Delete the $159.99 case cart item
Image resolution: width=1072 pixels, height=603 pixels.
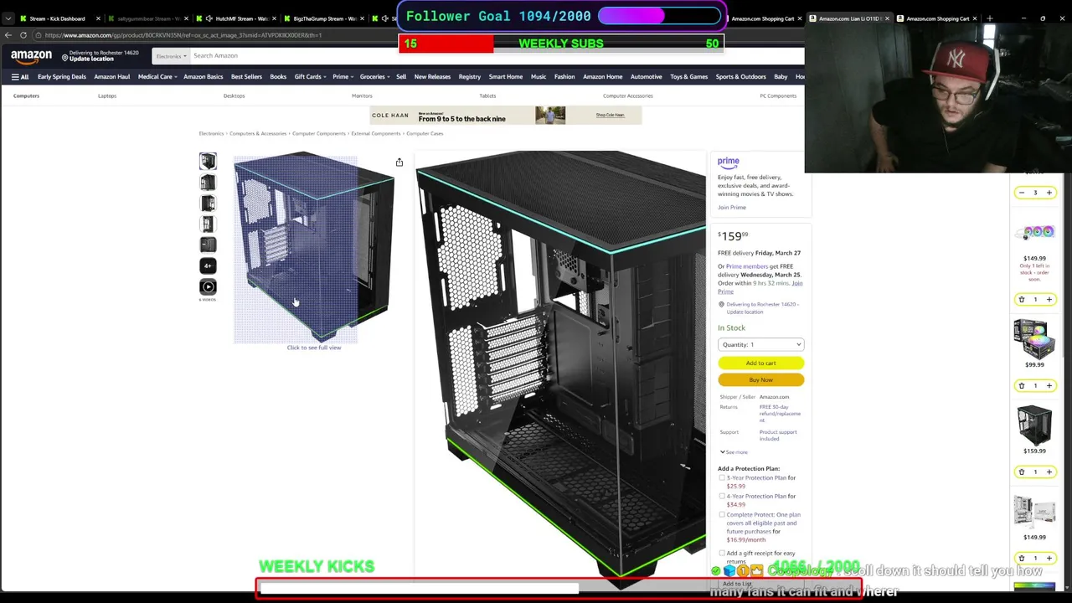click(x=1021, y=472)
